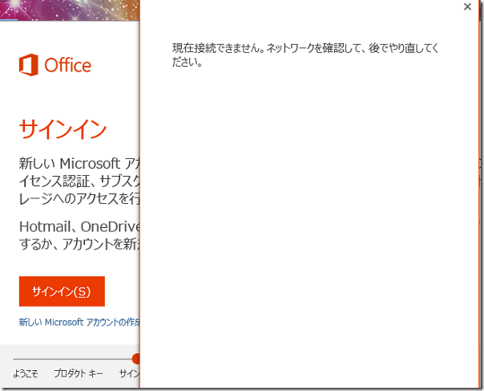Select the プロダクト キー step label

(x=79, y=373)
